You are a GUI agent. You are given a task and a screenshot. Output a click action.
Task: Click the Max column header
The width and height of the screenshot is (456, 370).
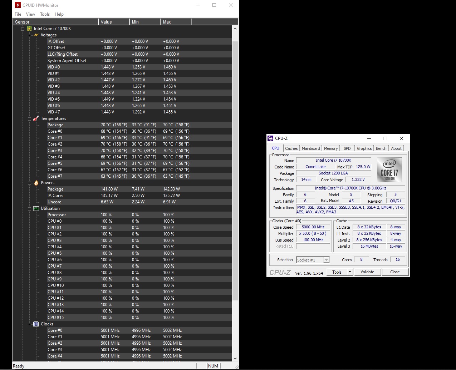pos(176,22)
